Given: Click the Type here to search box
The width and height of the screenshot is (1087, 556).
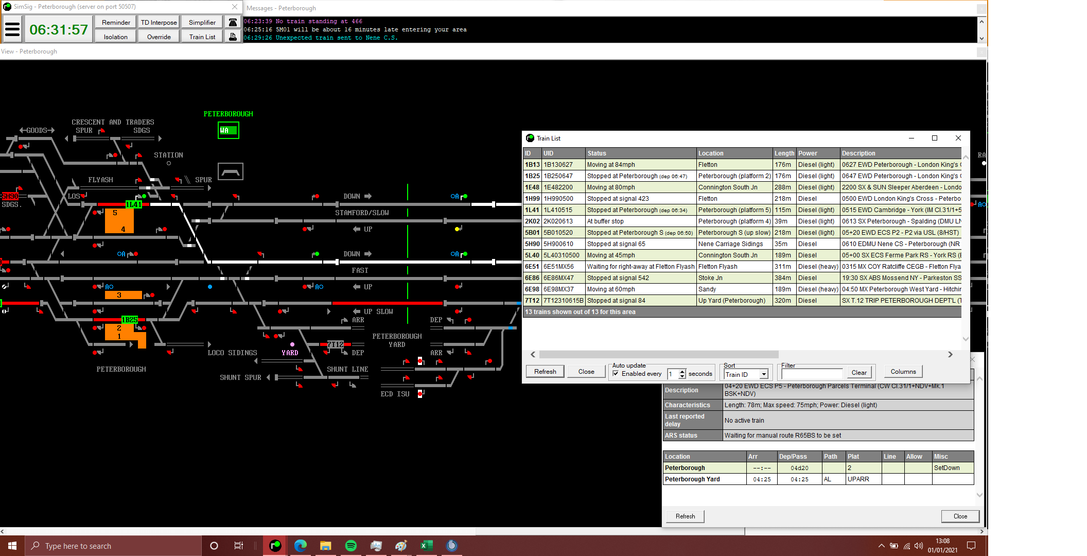Looking at the screenshot, I should tap(113, 546).
